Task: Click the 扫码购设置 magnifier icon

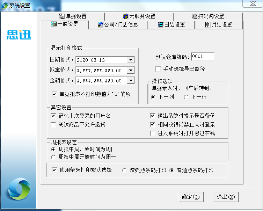Action: point(195,16)
